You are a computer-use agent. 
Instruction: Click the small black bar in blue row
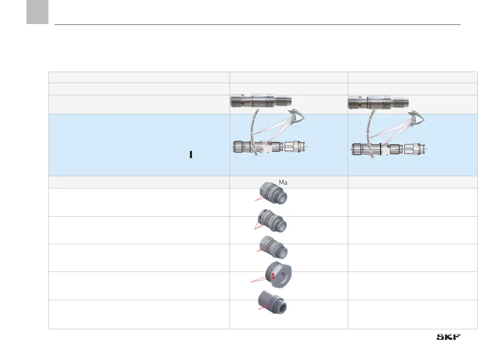point(191,155)
